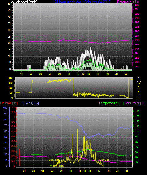Click the '270' wind direction scale value
147x175 pixels.
coord(10,83)
